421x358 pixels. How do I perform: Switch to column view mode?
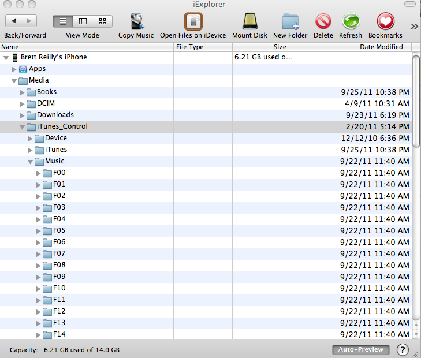pyautogui.click(x=83, y=21)
